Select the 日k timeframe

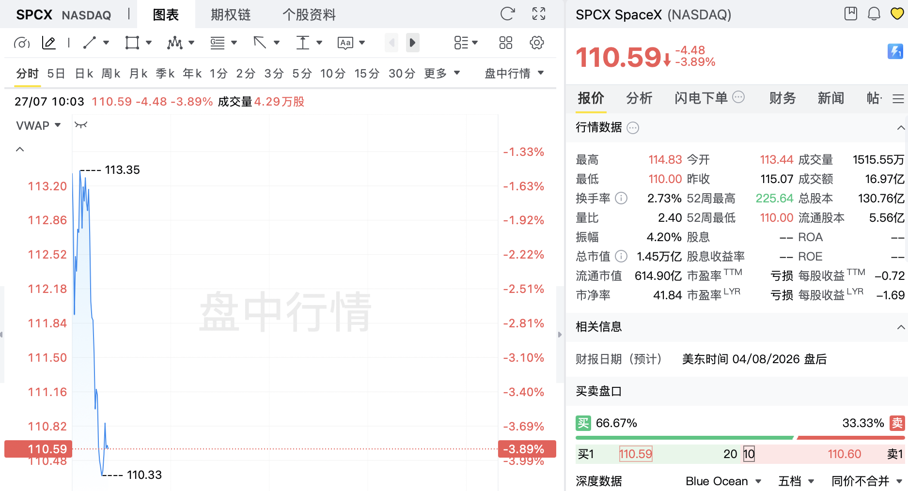click(x=84, y=74)
